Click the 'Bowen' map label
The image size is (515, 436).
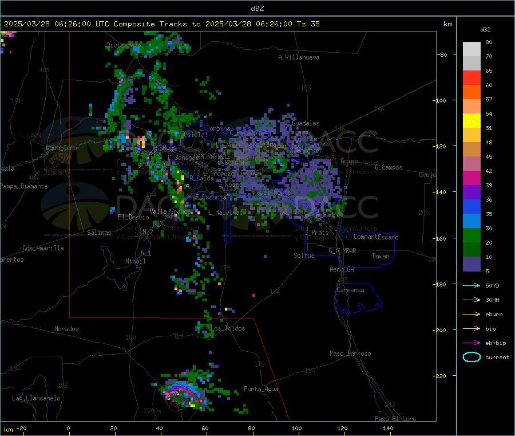(x=381, y=256)
